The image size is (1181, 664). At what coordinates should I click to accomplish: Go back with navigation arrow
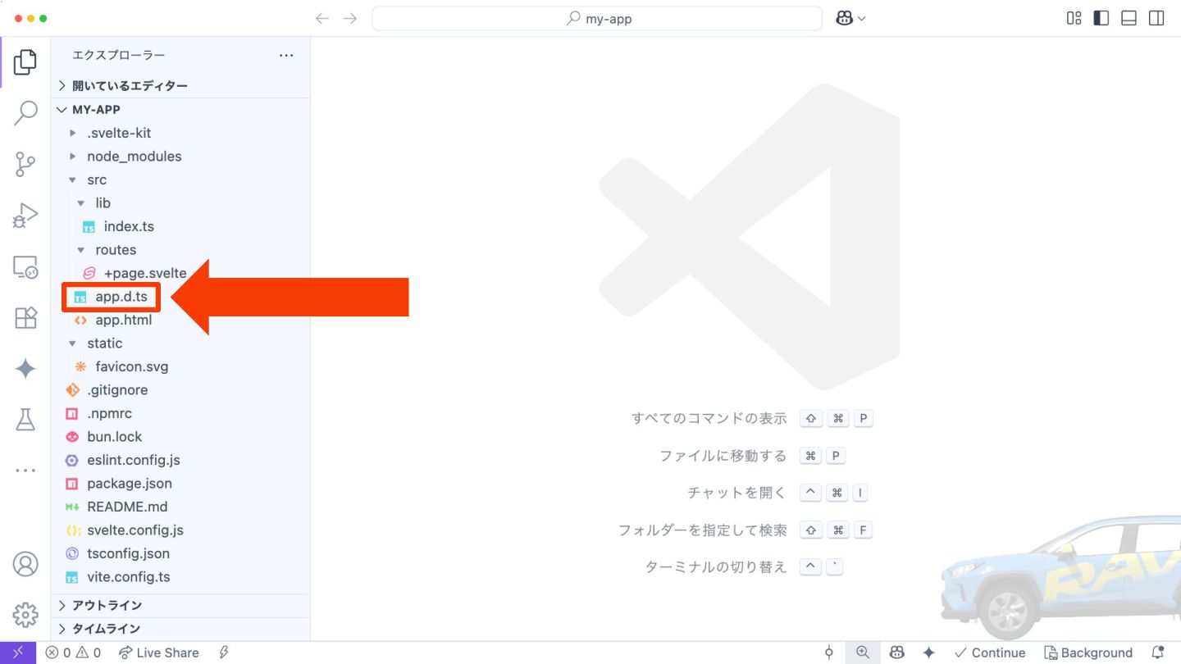(x=322, y=18)
